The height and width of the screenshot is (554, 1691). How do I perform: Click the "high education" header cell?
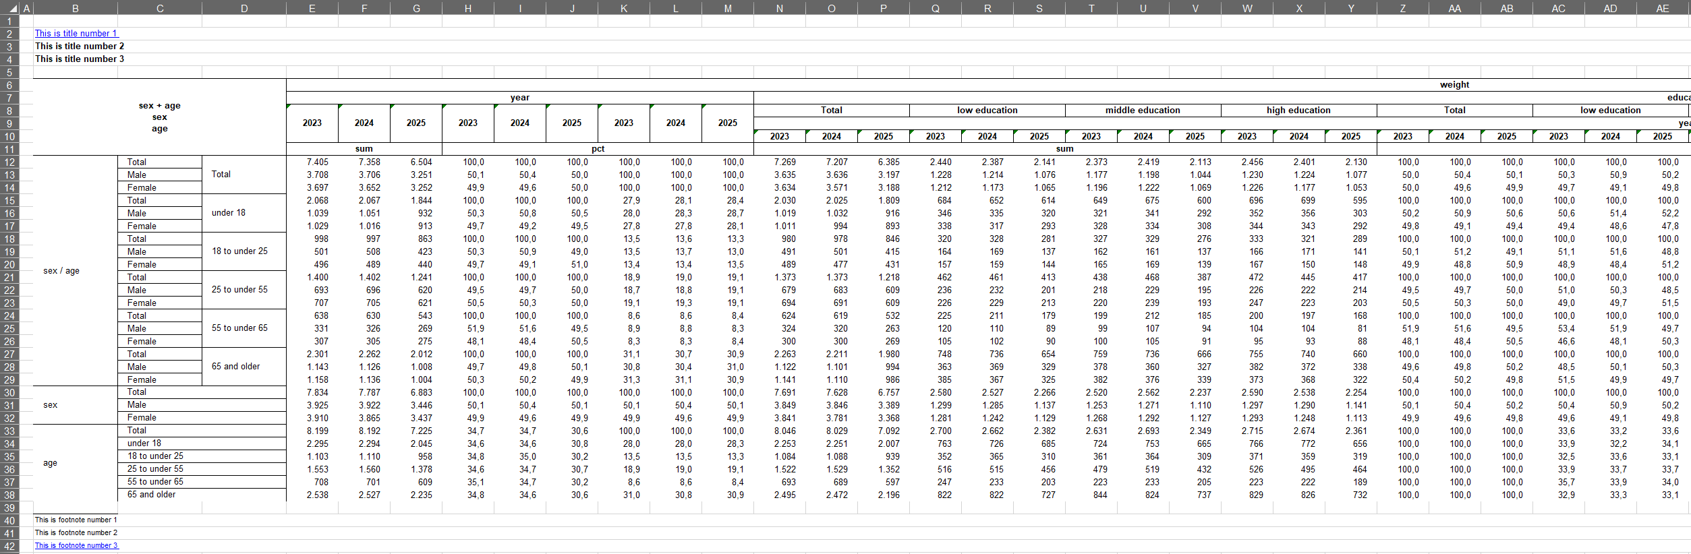(1298, 110)
